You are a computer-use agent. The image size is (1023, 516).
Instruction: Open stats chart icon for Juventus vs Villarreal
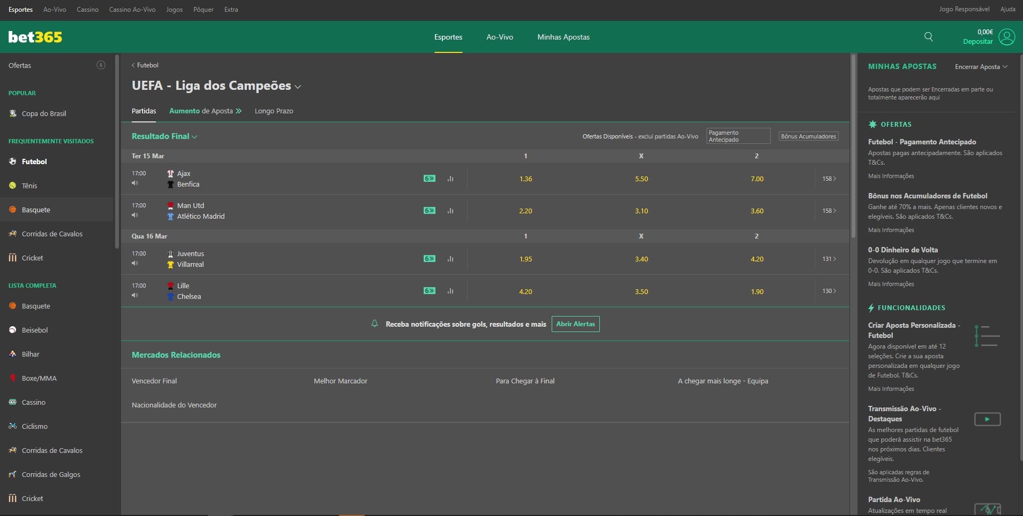click(x=450, y=259)
